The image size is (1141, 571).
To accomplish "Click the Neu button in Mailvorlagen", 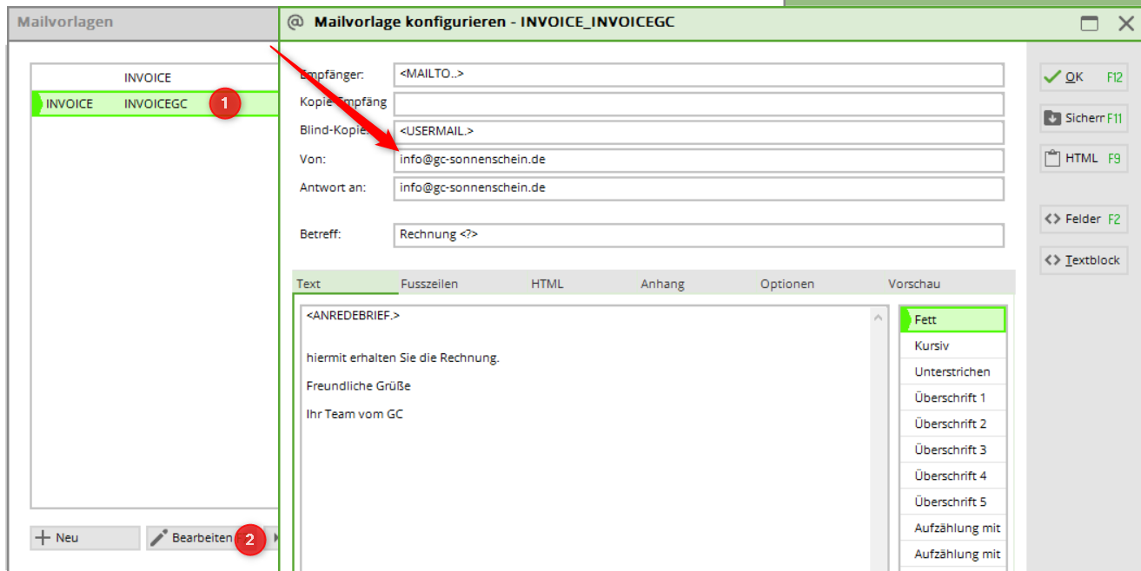I will pyautogui.click(x=84, y=538).
